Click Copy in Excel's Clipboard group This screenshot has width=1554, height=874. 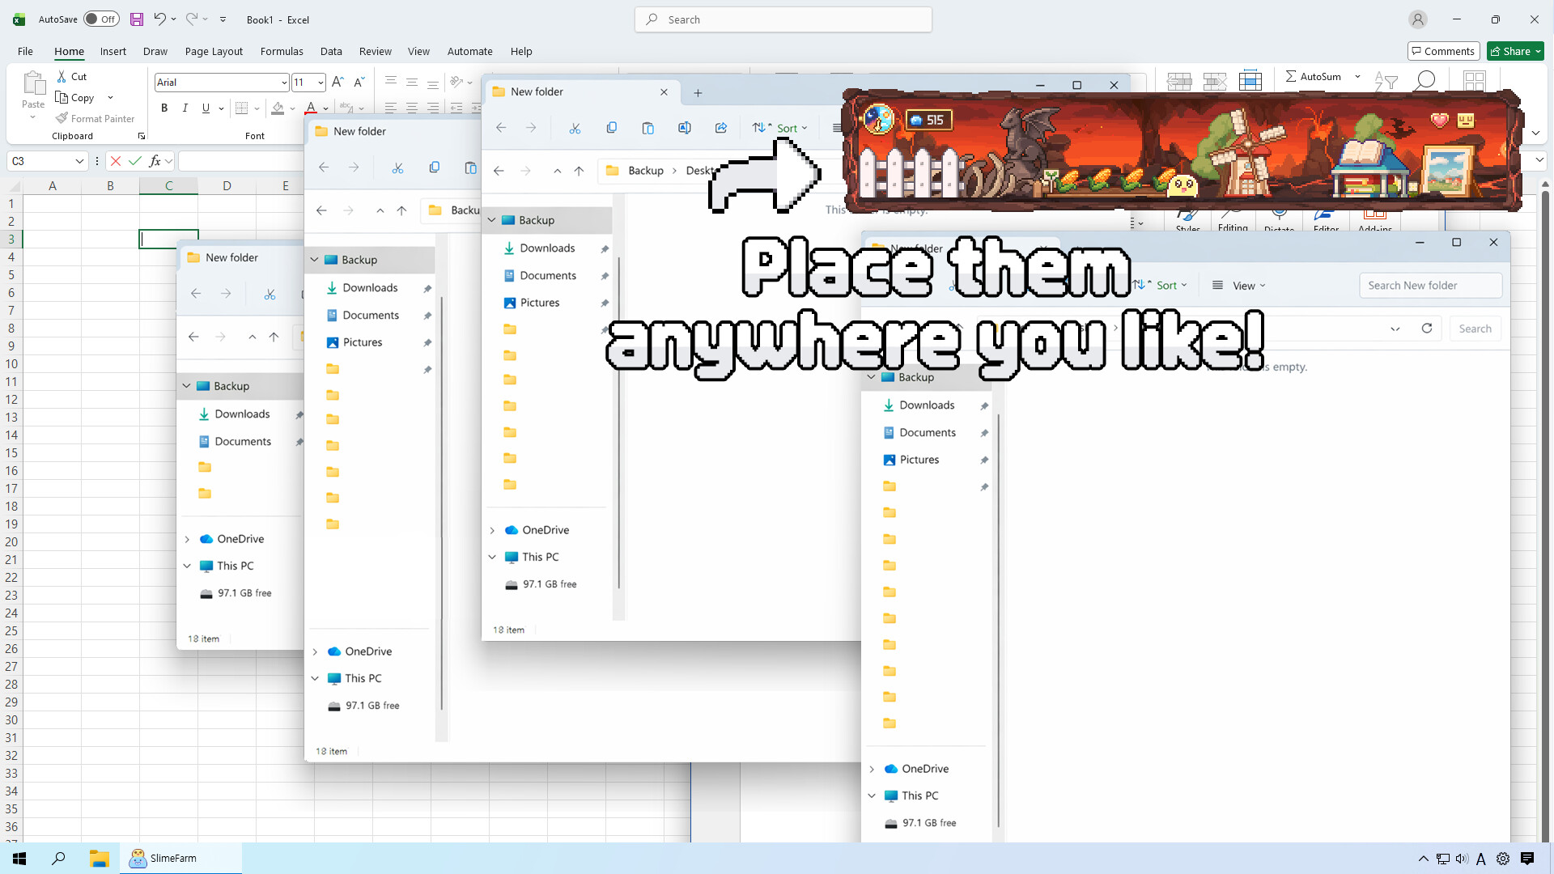[74, 98]
